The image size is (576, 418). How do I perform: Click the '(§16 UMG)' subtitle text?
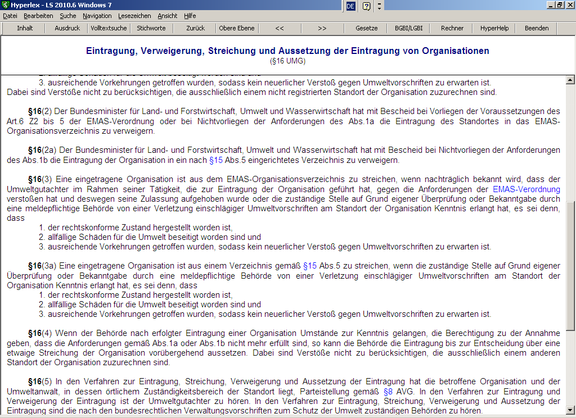(x=287, y=61)
